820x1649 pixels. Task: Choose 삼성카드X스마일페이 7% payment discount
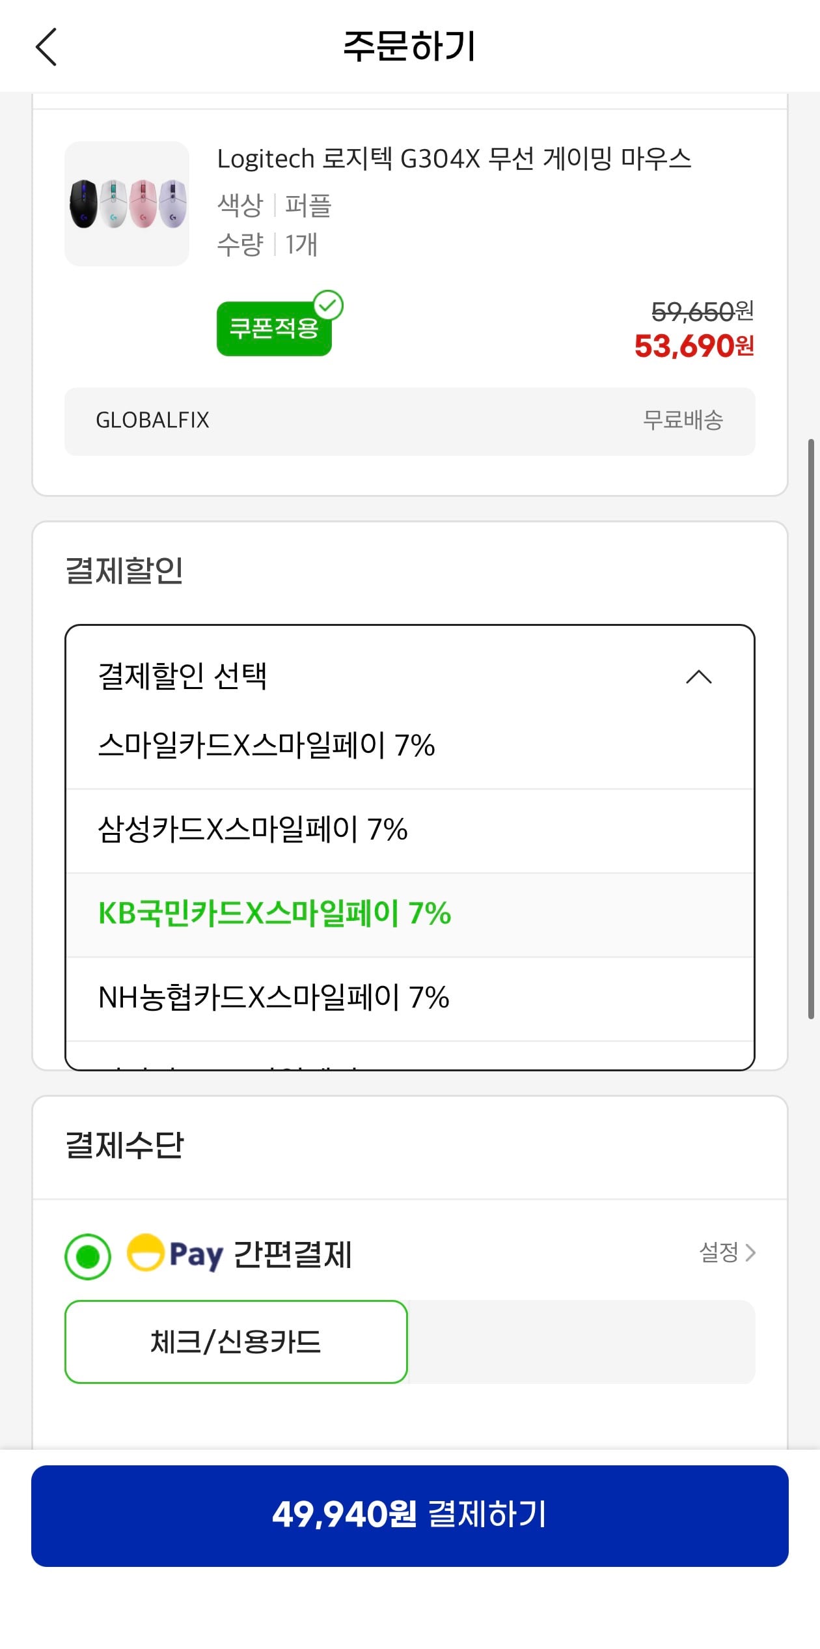coord(254,830)
